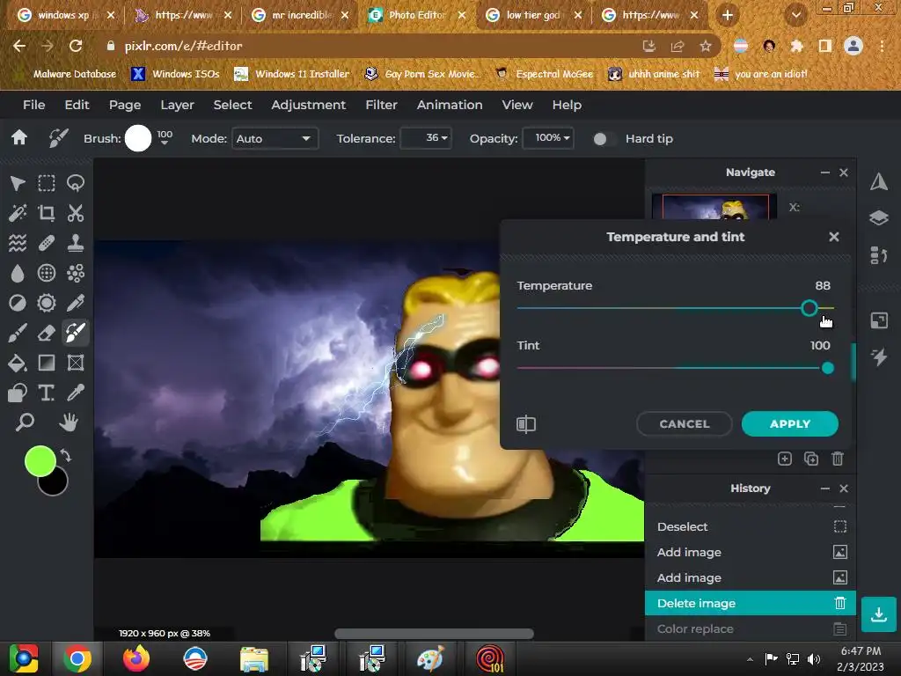The width and height of the screenshot is (901, 676).
Task: Select the Color picker eyedropper tool
Action: pos(76,393)
